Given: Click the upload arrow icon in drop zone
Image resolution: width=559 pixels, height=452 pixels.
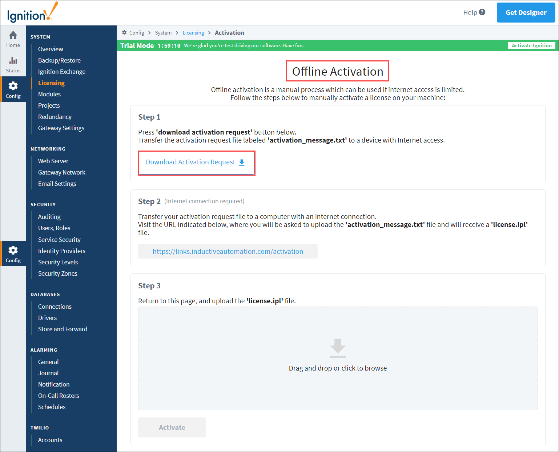Looking at the screenshot, I should click(x=338, y=348).
